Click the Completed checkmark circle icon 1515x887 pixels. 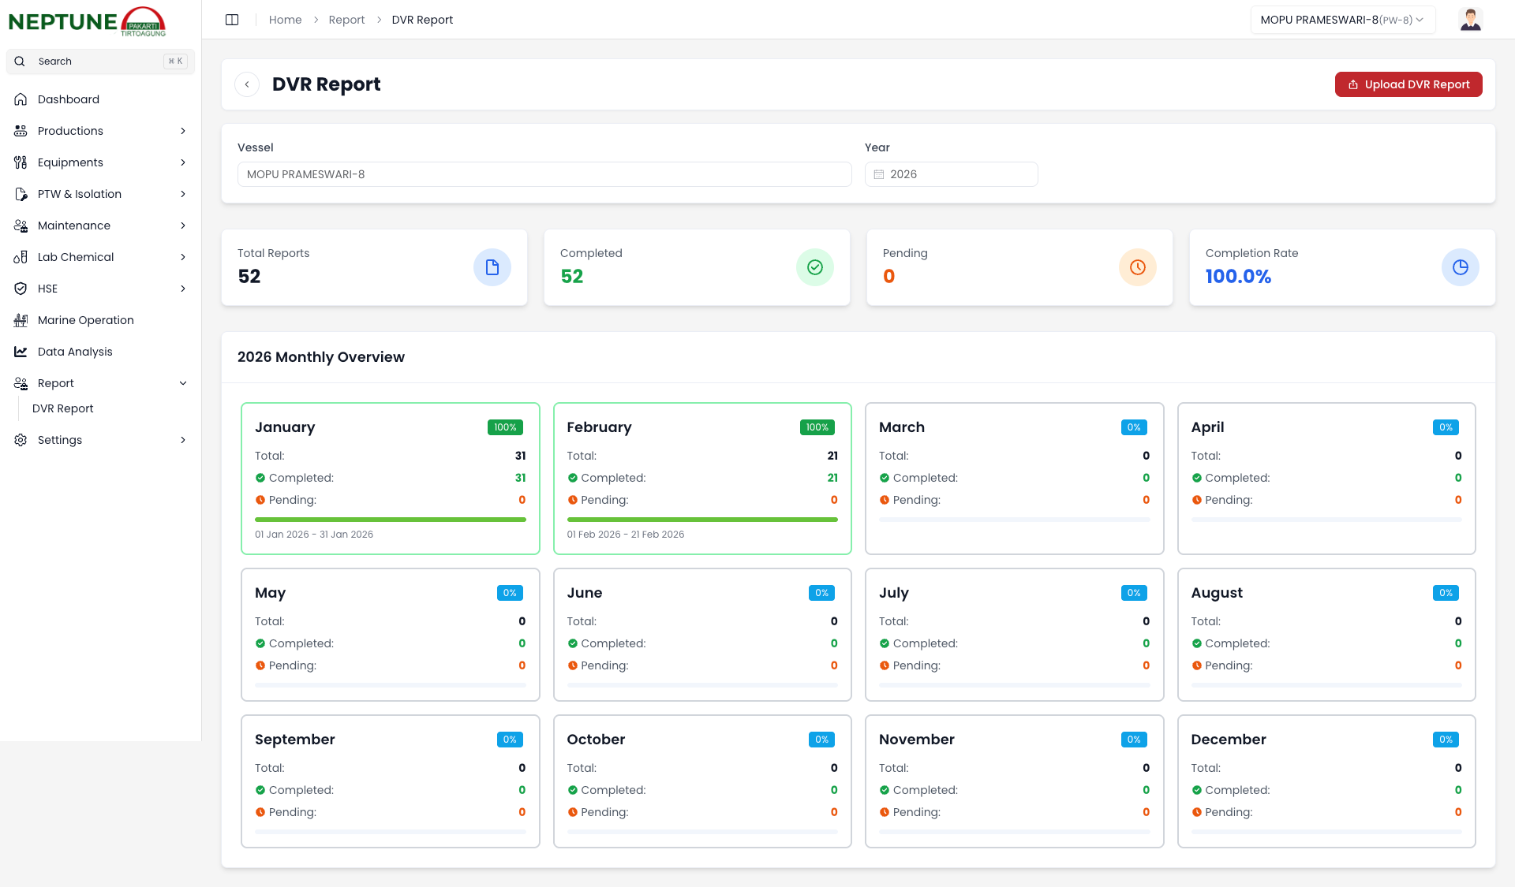click(814, 267)
